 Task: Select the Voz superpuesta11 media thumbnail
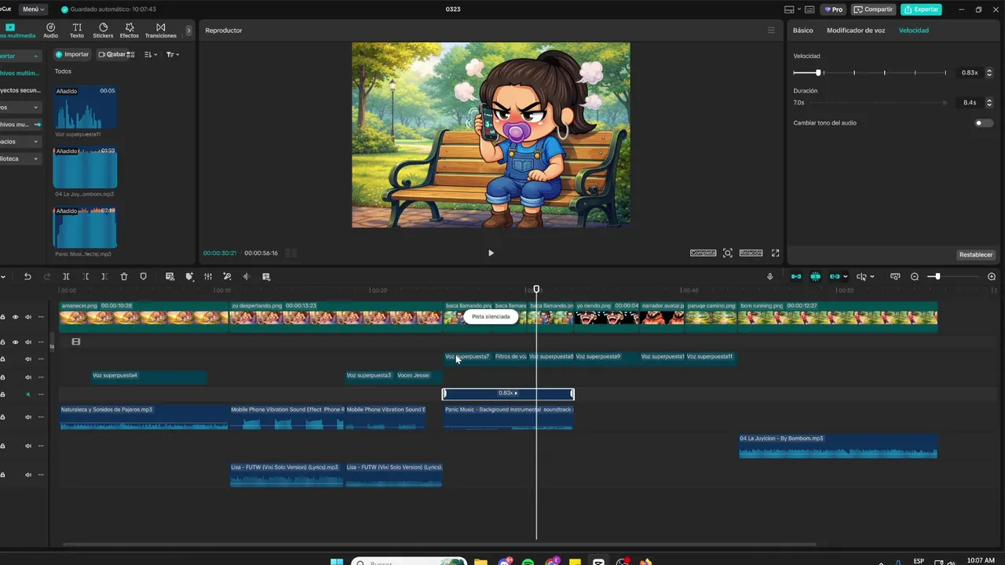[x=85, y=108]
